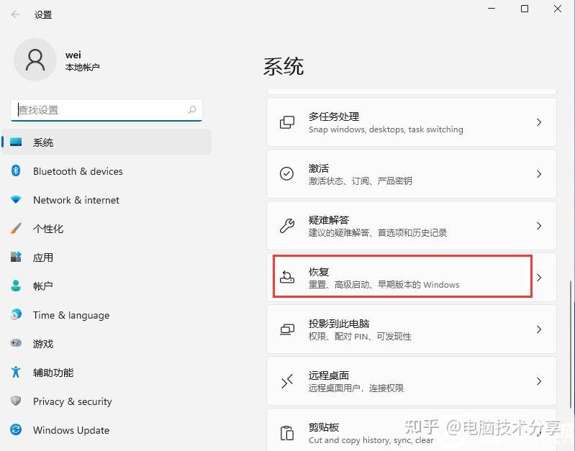This screenshot has width=575, height=451.
Task: Open the 剪贴板 settings title
Action: pyautogui.click(x=324, y=427)
